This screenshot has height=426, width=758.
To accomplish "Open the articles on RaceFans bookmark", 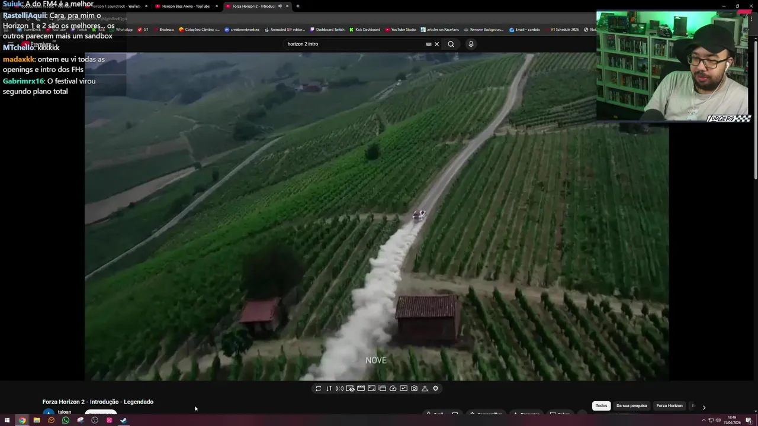I will point(440,30).
